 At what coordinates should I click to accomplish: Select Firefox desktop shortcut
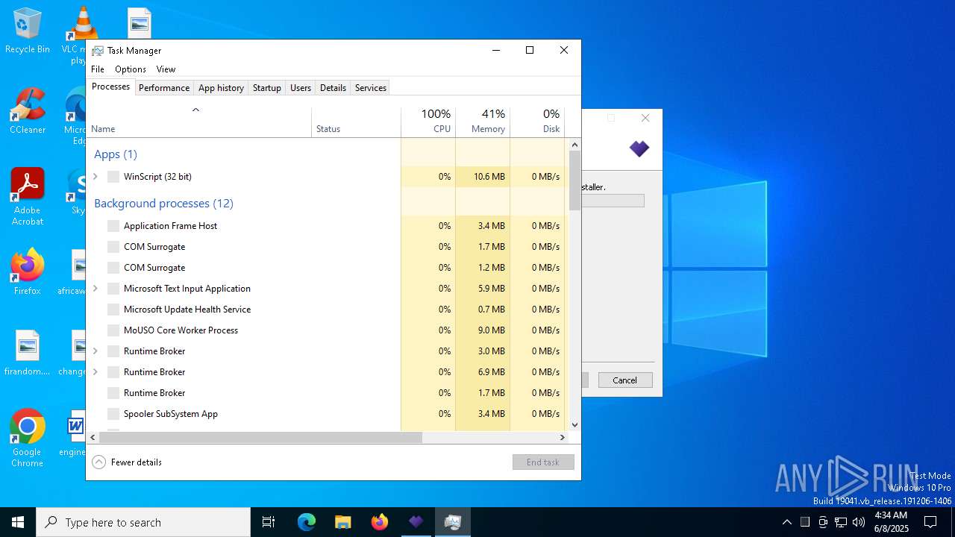28,272
